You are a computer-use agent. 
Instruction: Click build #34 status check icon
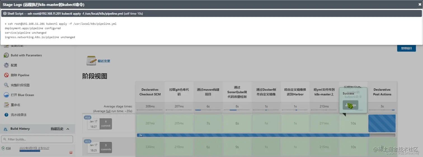[x=3, y=148]
